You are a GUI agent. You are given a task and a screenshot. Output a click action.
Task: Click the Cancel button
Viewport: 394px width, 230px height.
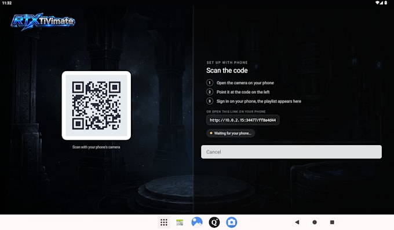click(x=291, y=152)
